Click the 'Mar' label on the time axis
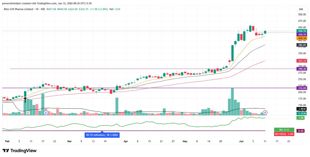The image size is (310, 157). point(69,142)
